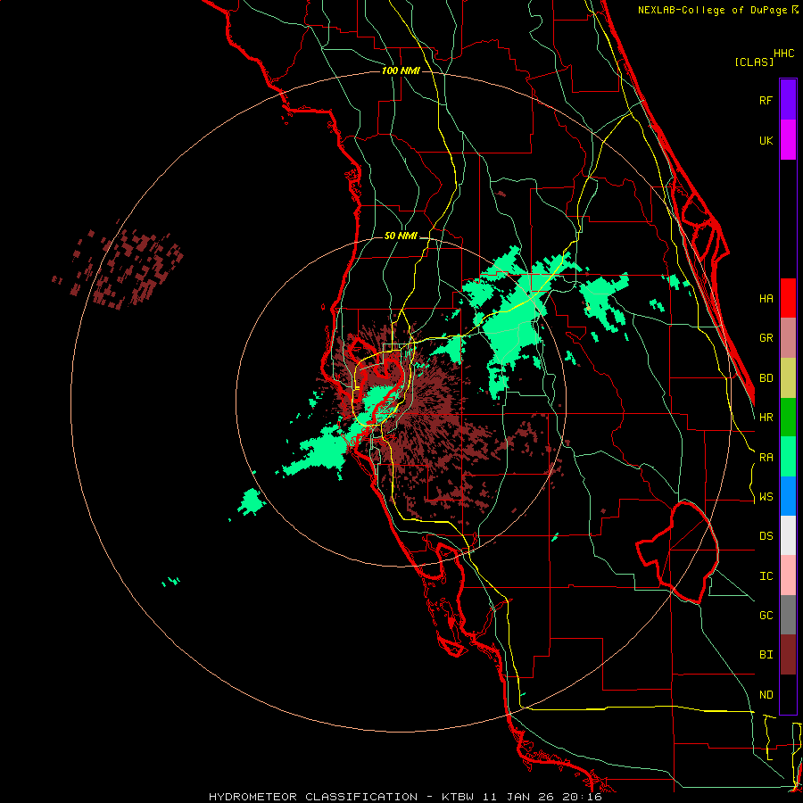Click the red HA legend swatch
Screen dimensions: 803x803
coord(788,298)
